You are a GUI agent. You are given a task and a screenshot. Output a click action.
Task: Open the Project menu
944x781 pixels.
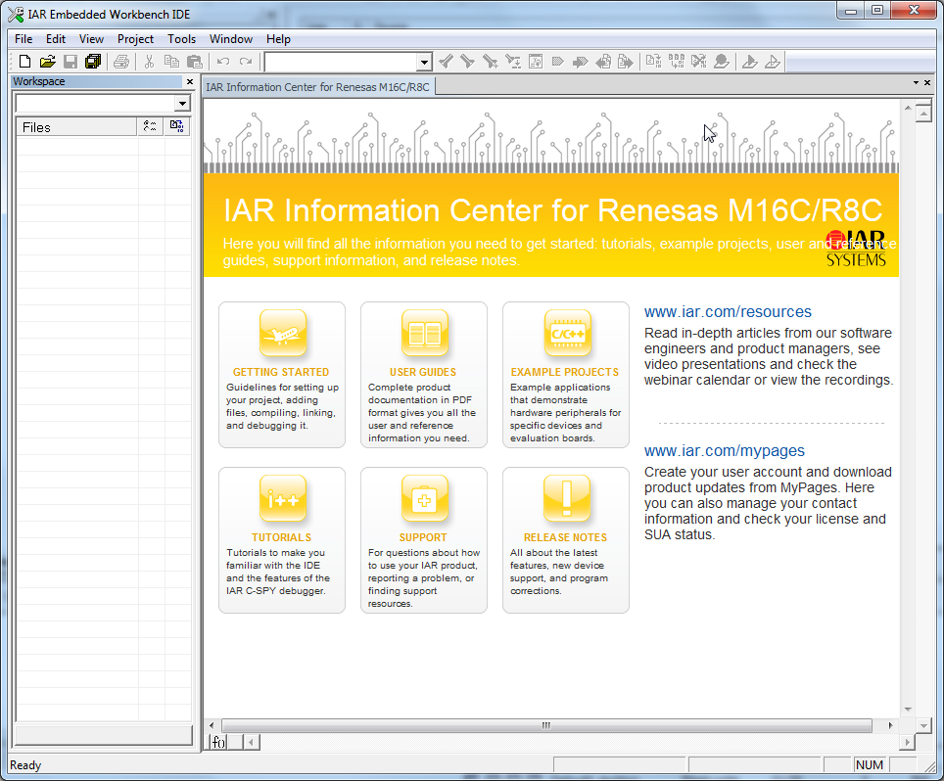[135, 39]
